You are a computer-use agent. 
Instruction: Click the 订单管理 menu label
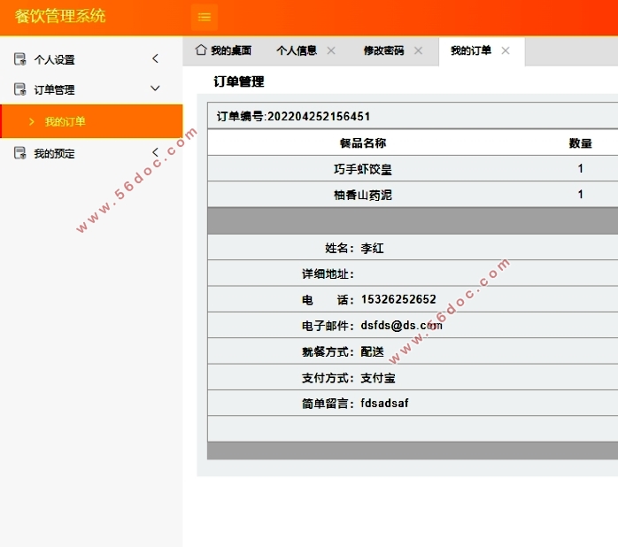coord(54,90)
